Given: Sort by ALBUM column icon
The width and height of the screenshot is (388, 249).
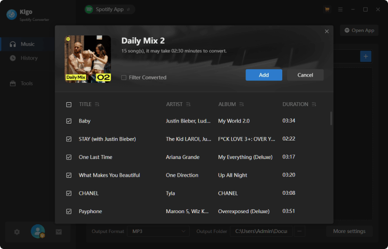Looking at the screenshot, I should click(242, 104).
